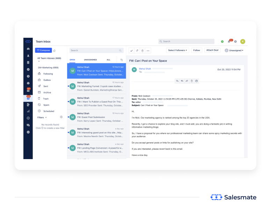
Task: Open FW: Guest Post Submission conversation
Action: [96, 117]
